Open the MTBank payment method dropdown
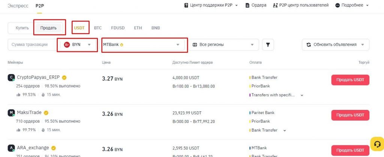The image size is (384, 157). [143, 45]
